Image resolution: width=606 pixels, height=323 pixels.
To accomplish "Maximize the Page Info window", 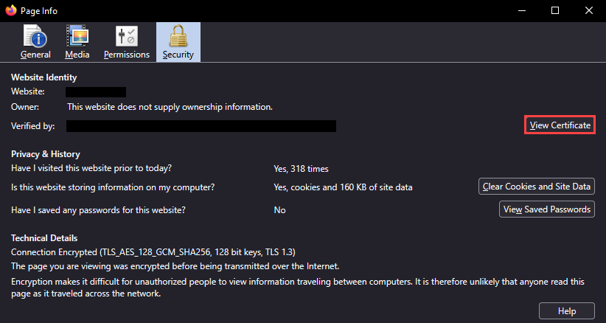I will coord(555,10).
